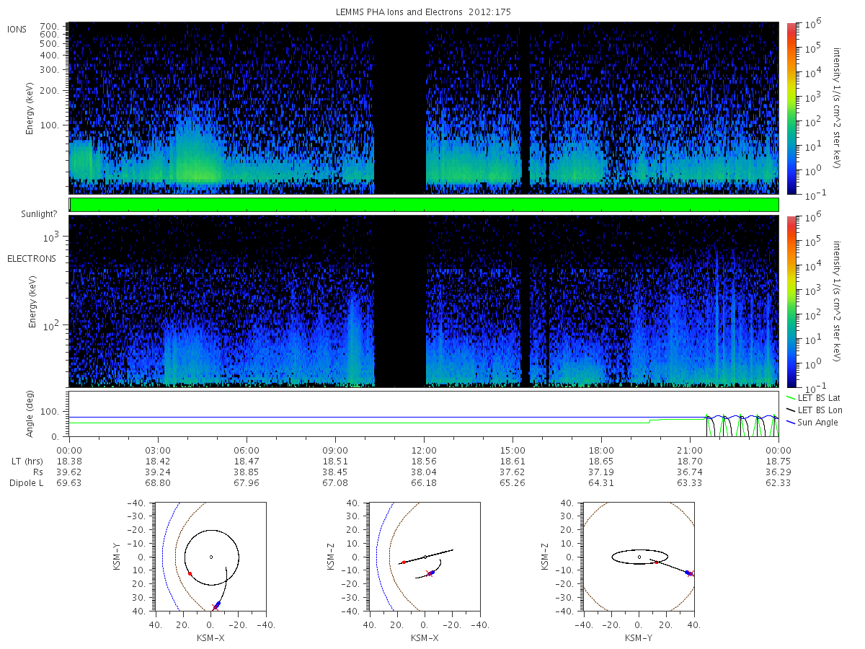Screen dimensions: 865x649
Task: Click the ELECTRONS panel label
Action: (32, 258)
